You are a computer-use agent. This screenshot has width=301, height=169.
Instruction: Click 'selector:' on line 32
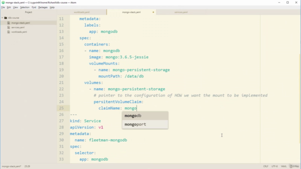85,153
